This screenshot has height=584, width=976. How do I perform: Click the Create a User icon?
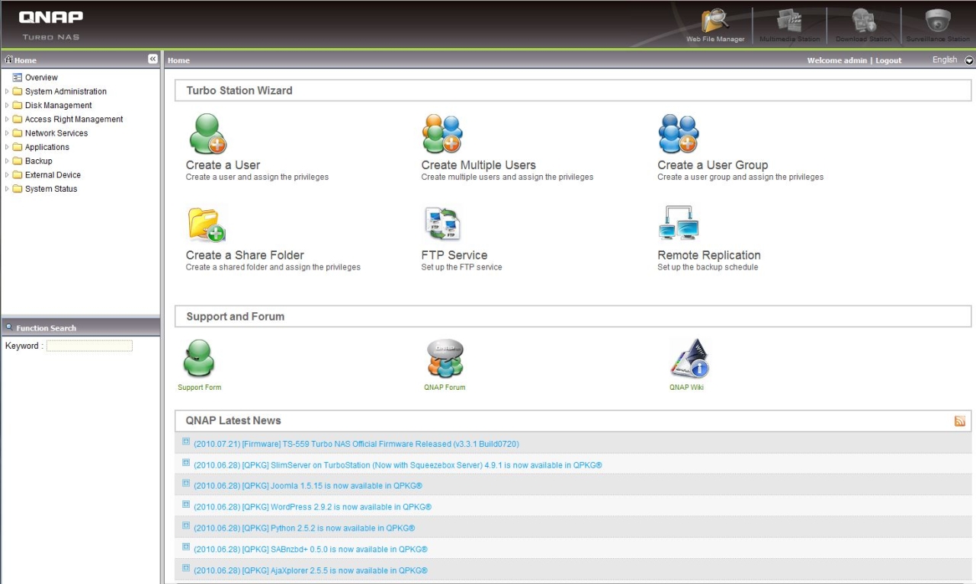coord(207,134)
